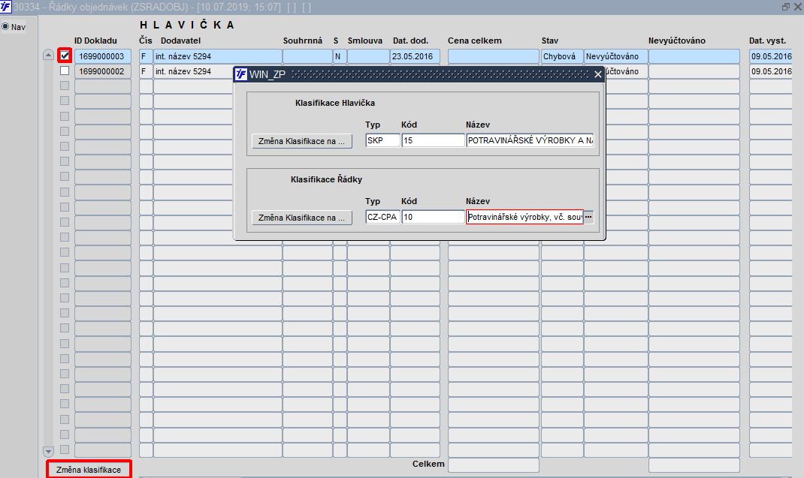Screen dimensions: 804x478
Task: Select the Nav radio button
Action: tap(5, 27)
